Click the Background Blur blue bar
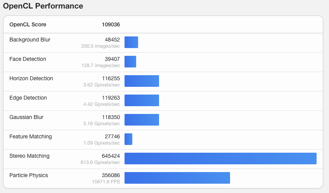The image size is (329, 193). [x=131, y=42]
